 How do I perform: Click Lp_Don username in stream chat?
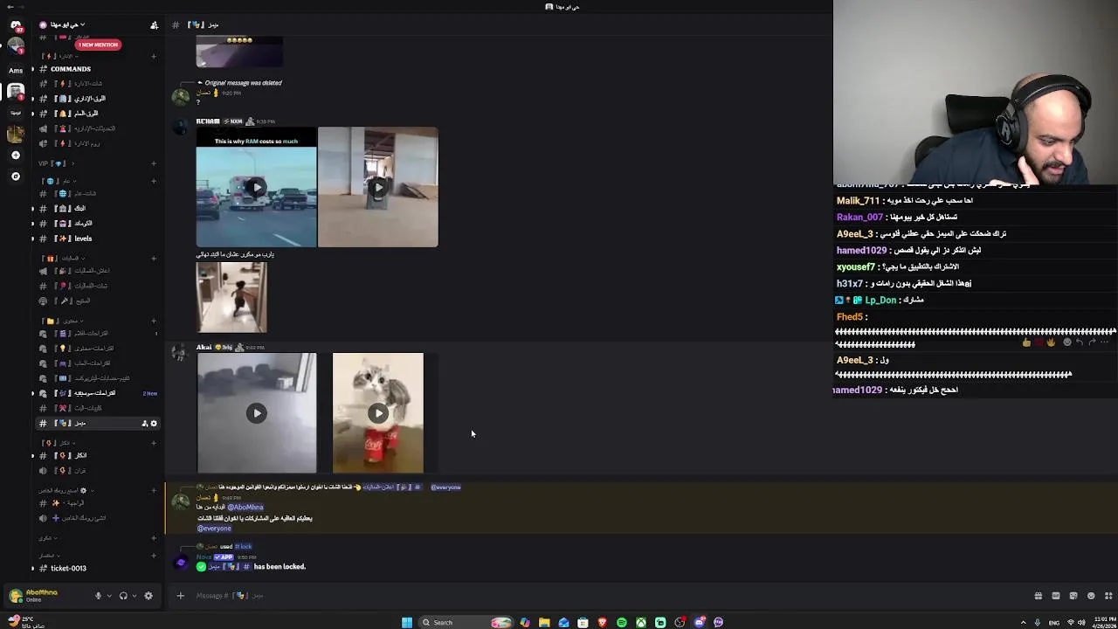(880, 301)
